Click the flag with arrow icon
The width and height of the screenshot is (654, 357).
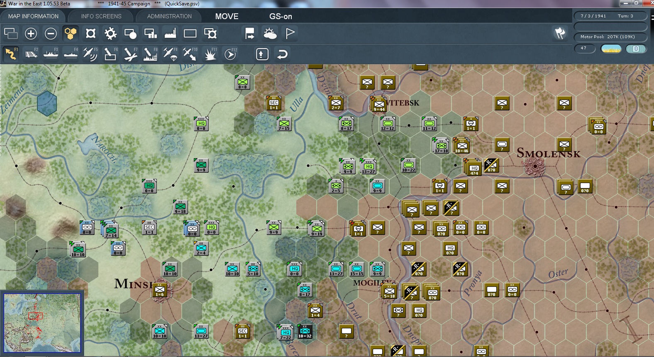pyautogui.click(x=250, y=33)
